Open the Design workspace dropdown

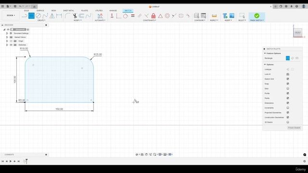(11, 15)
